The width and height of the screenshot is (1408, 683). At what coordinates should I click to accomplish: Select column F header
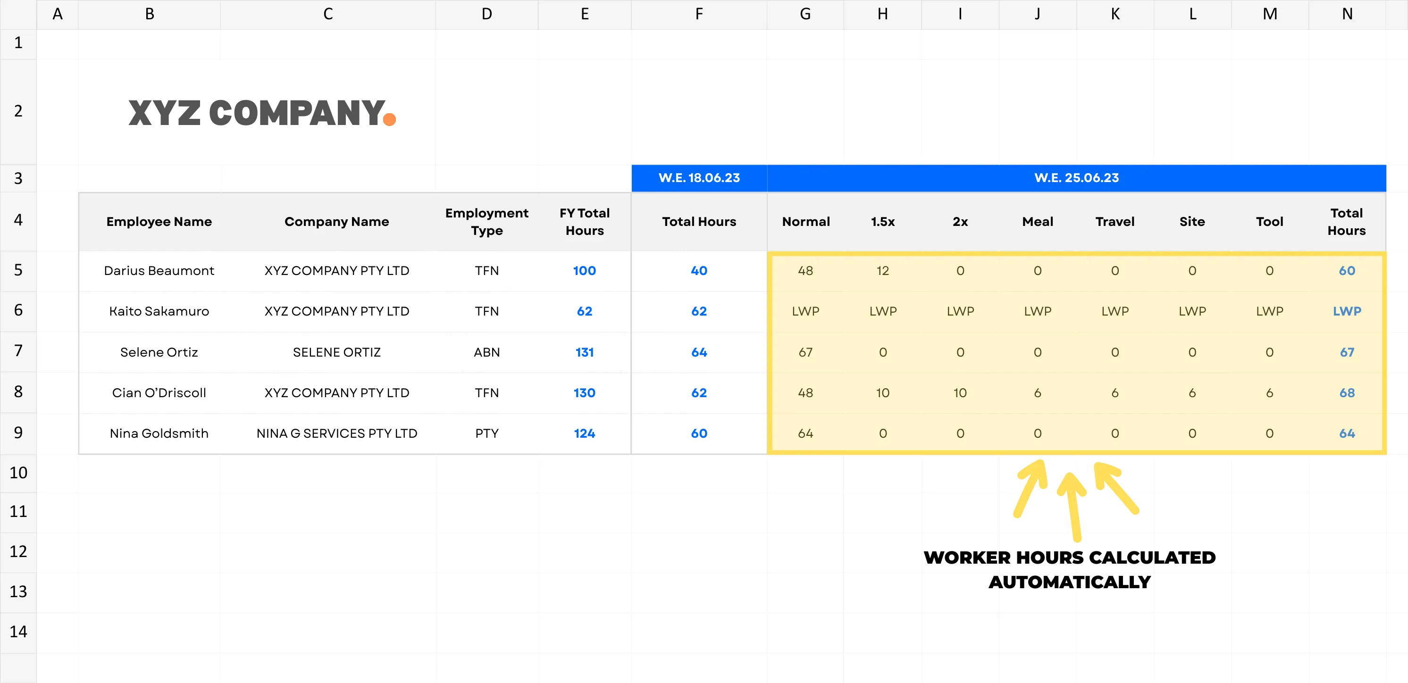point(699,14)
